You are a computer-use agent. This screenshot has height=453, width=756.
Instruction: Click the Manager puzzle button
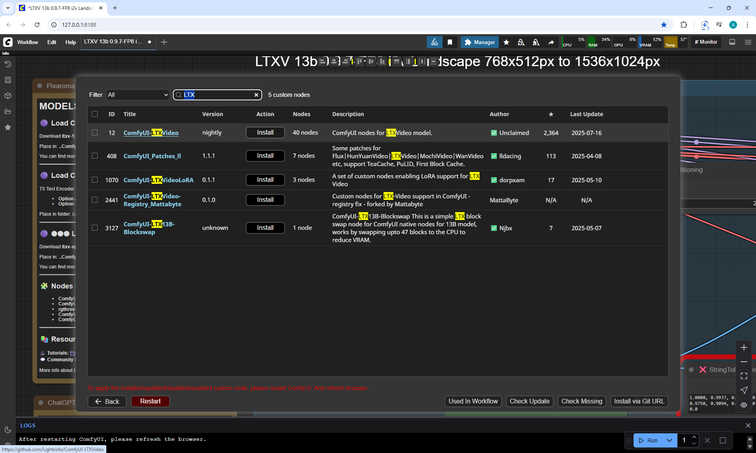coord(479,42)
